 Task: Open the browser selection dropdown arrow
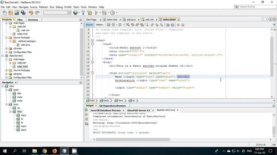tap(79, 12)
